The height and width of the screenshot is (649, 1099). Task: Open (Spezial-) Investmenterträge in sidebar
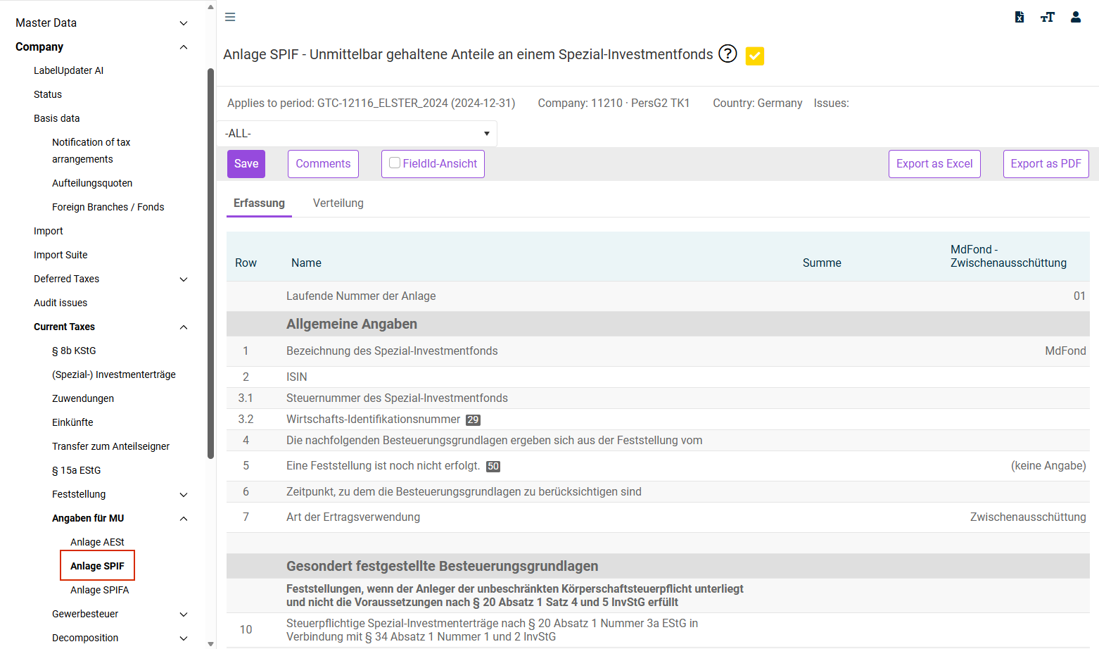coord(114,374)
